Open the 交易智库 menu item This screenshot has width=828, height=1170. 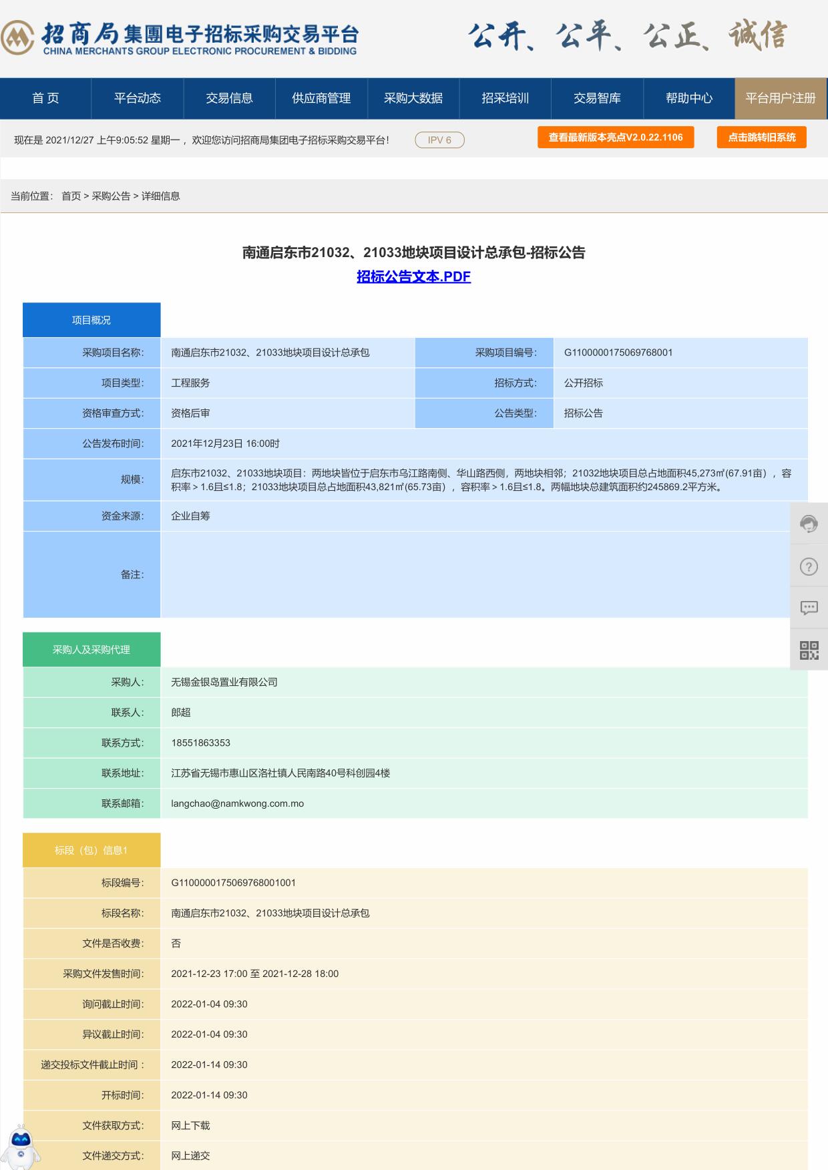[x=597, y=98]
